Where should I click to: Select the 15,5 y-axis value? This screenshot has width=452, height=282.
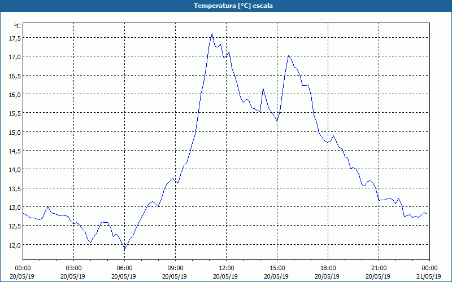pyautogui.click(x=15, y=113)
